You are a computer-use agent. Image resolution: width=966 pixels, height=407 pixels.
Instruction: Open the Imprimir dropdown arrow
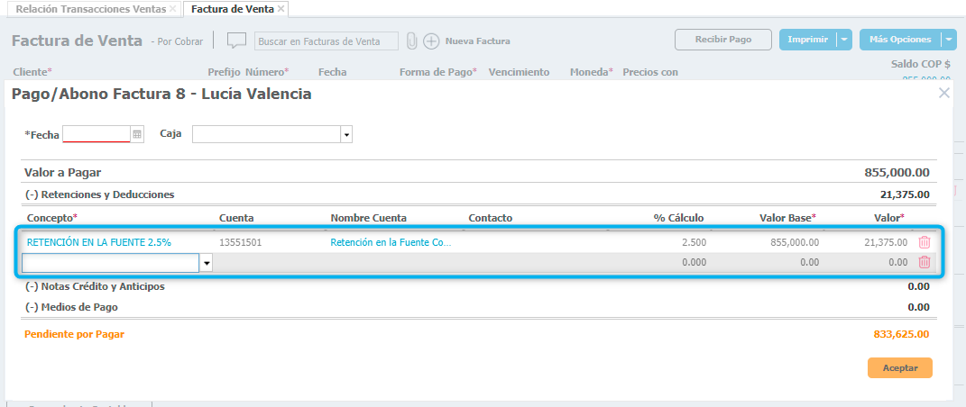pos(843,40)
